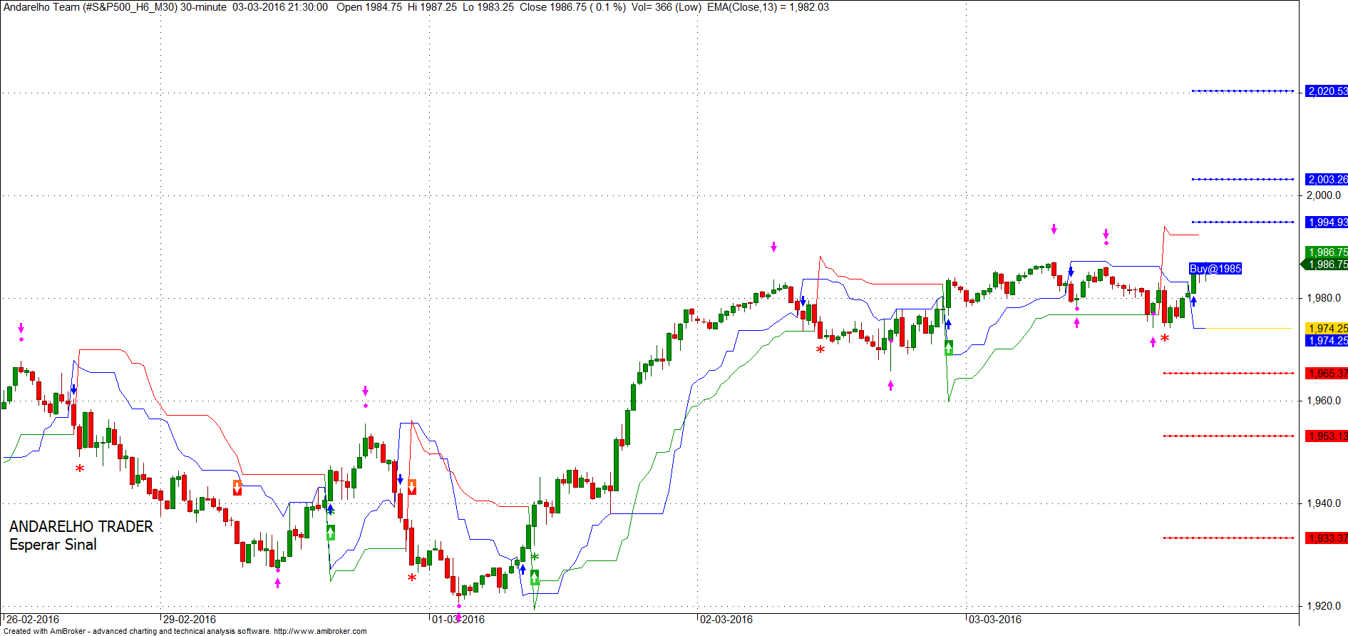
Task: Select the red 1,953.13 support tag
Action: [1327, 436]
